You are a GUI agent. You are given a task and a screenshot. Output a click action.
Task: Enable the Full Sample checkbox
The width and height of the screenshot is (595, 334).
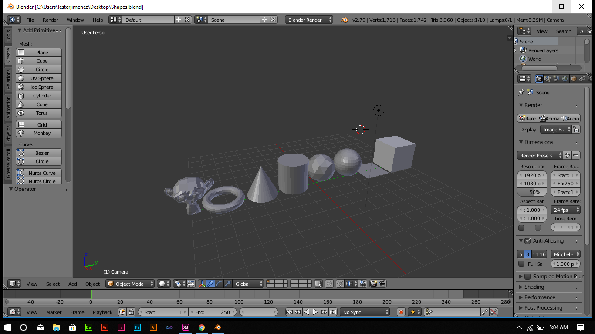521,264
